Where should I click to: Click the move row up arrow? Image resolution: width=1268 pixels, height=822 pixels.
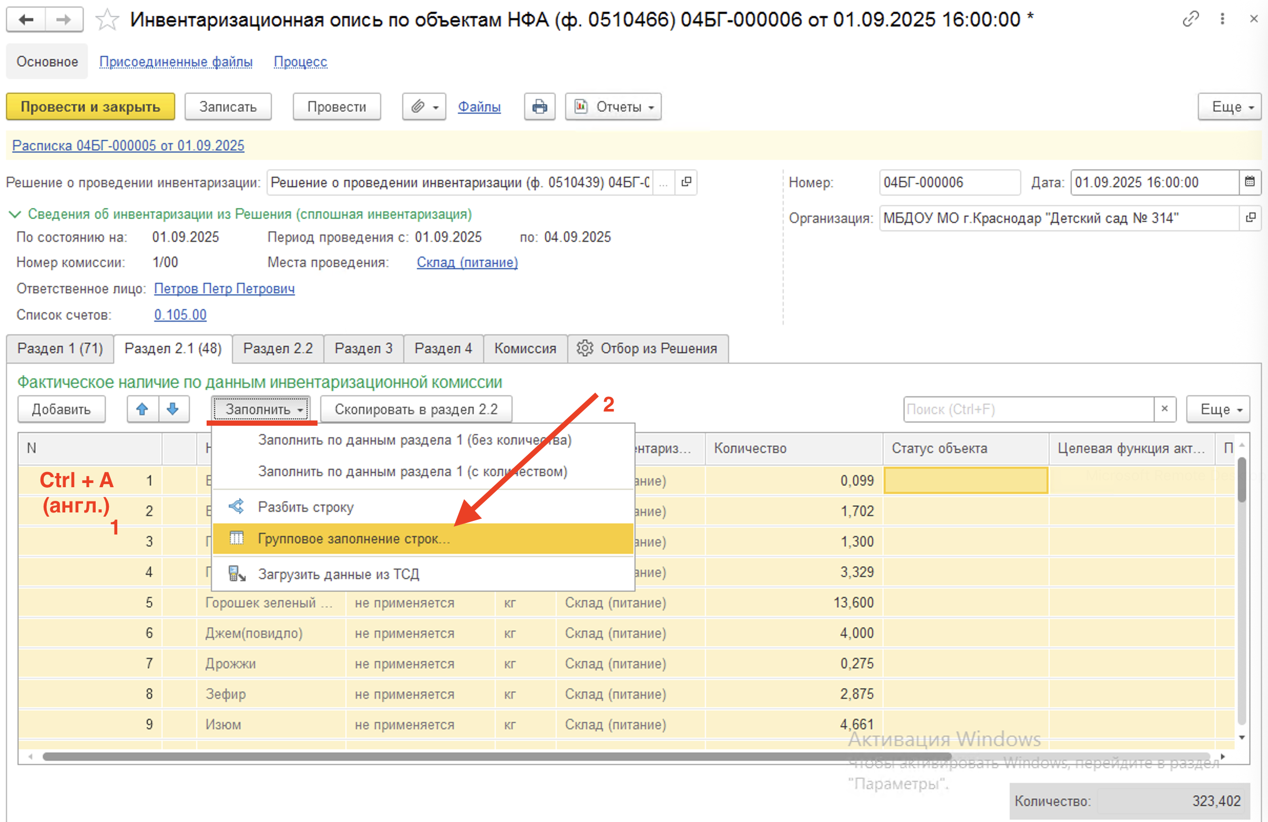[x=142, y=409]
